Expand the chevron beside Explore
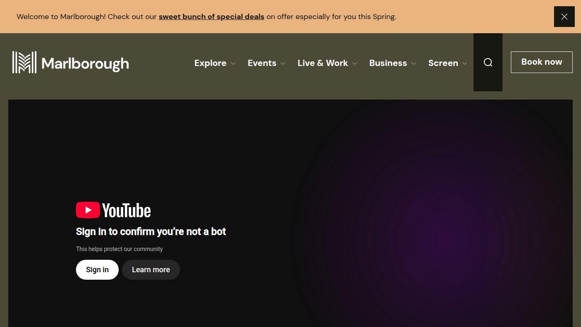 point(233,63)
